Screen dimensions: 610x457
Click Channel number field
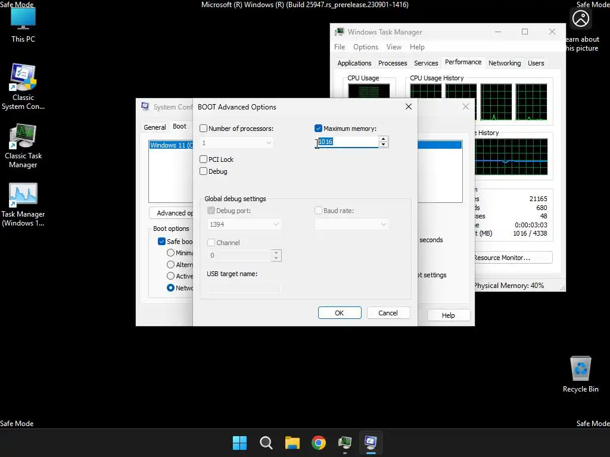point(239,255)
